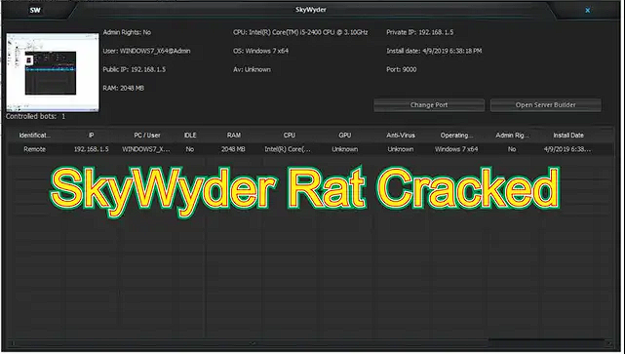Sort by PC / User column
Image resolution: width=625 pixels, height=354 pixels.
[x=147, y=136]
